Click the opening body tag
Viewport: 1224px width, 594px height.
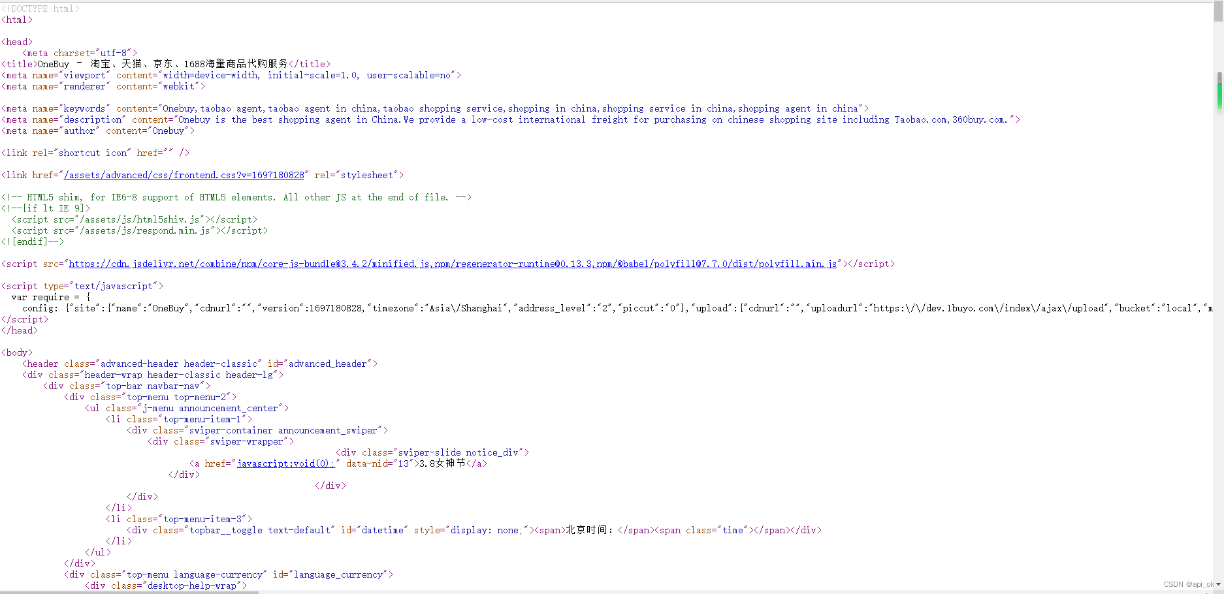click(17, 352)
